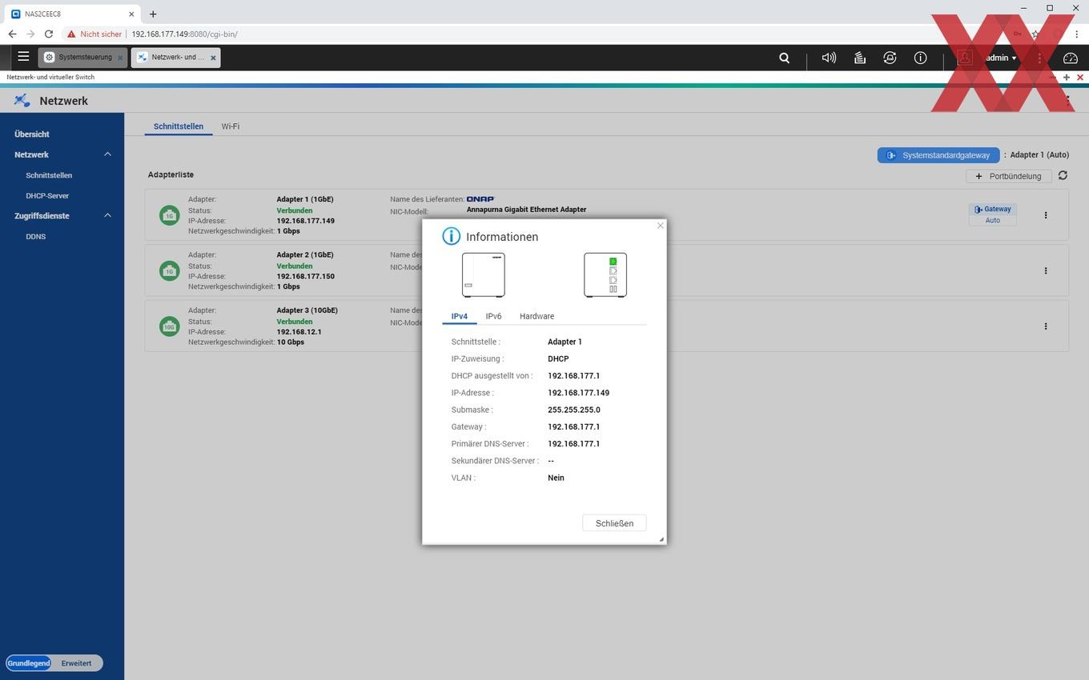The image size is (1089, 680).
Task: Open more options for Adapter 1
Action: tap(1046, 215)
